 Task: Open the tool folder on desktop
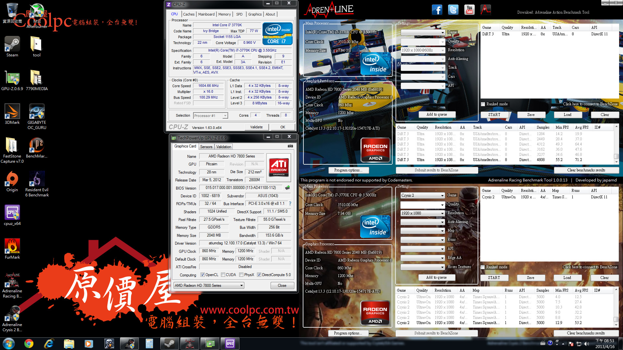coord(37,46)
